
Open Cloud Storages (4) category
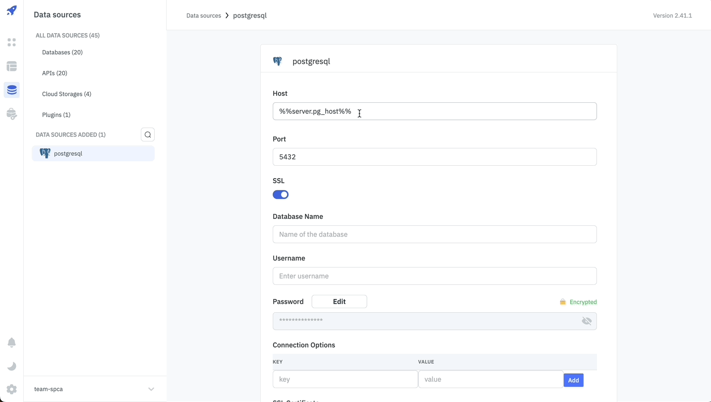click(66, 94)
